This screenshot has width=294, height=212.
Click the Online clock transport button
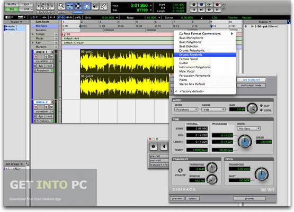(194, 4)
